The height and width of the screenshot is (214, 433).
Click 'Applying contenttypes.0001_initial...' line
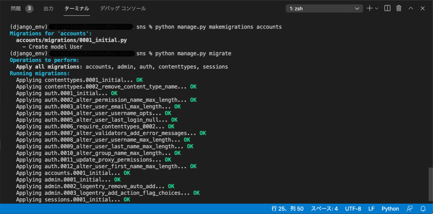coord(79,80)
